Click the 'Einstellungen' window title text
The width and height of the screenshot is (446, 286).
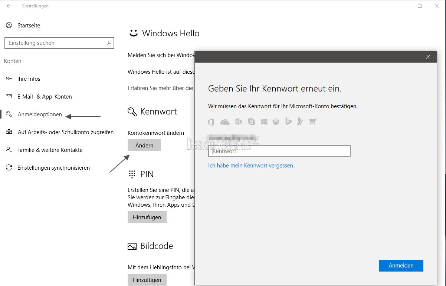[35, 6]
